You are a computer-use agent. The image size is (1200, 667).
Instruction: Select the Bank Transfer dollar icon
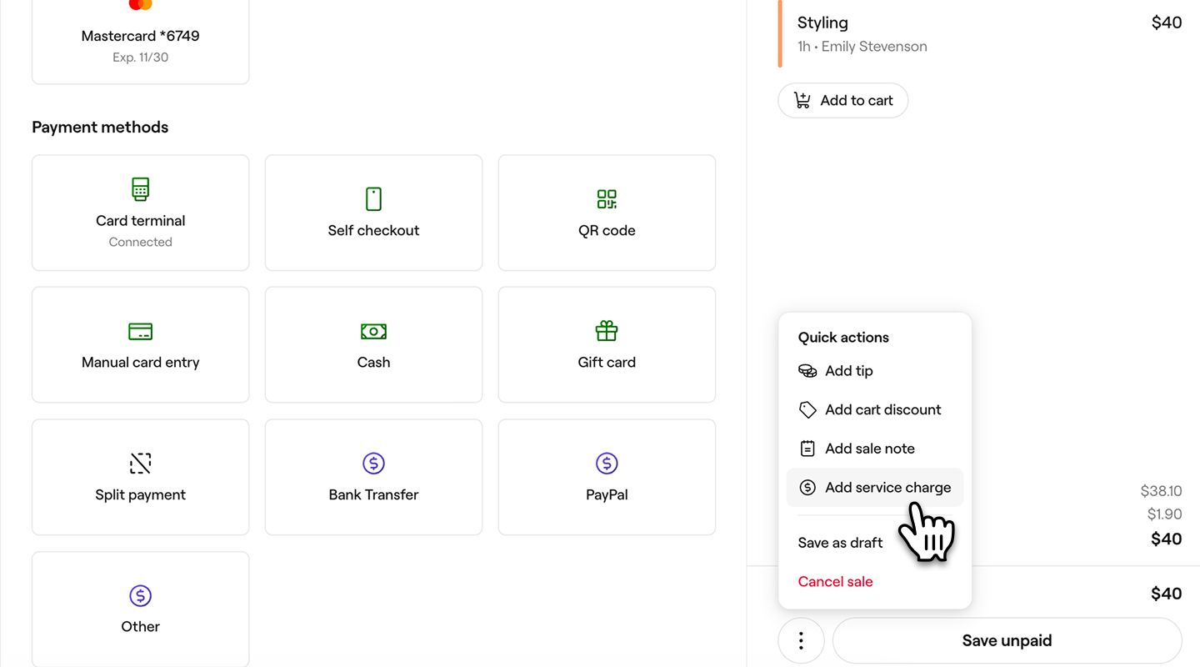[373, 464]
